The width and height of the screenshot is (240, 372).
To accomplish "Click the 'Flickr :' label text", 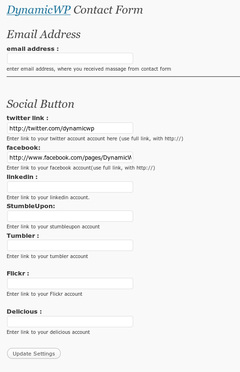I will tap(18, 274).
